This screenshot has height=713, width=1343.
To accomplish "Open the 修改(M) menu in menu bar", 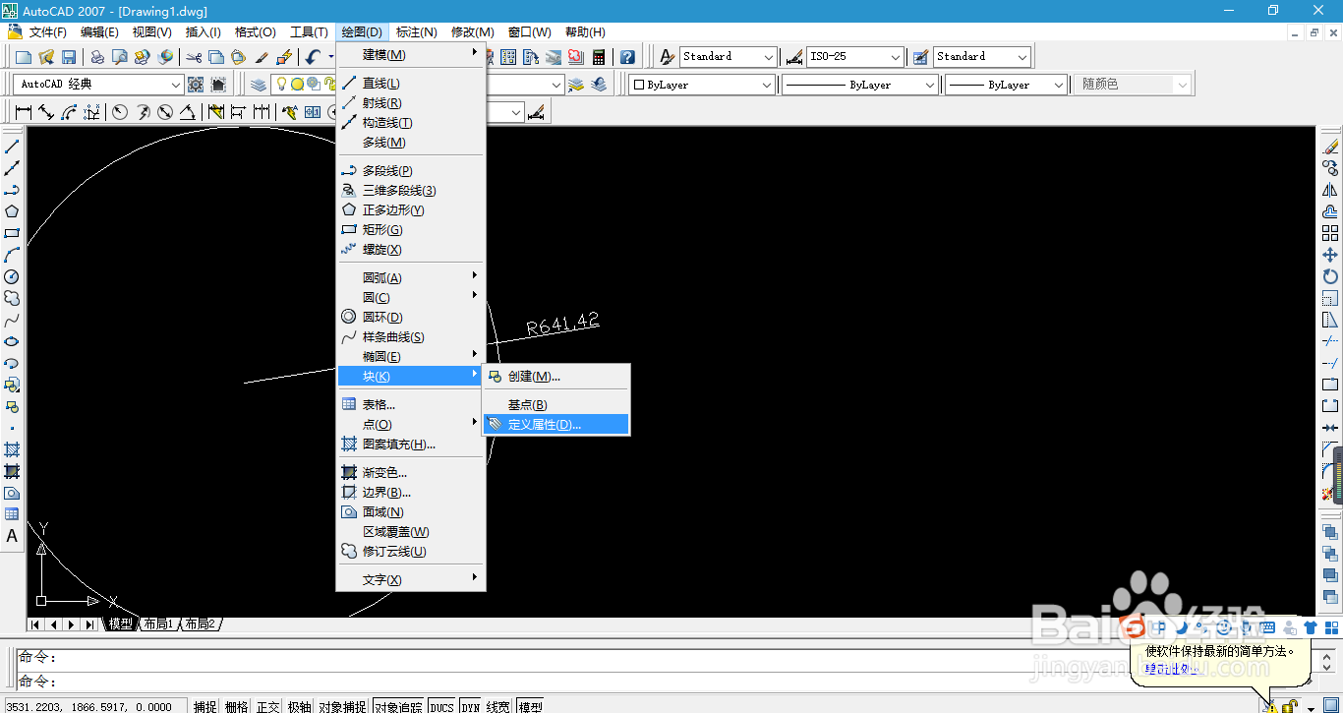I will pos(472,32).
